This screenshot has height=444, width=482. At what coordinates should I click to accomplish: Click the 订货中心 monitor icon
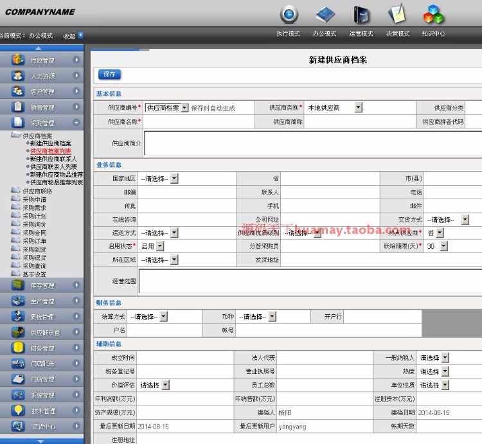click(x=18, y=426)
